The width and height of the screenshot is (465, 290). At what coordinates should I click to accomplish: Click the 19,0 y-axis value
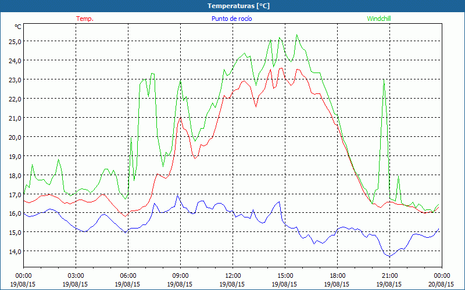16,156
